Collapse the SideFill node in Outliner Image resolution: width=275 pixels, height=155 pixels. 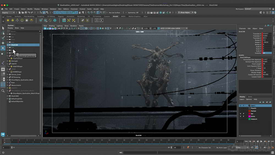coord(8,64)
